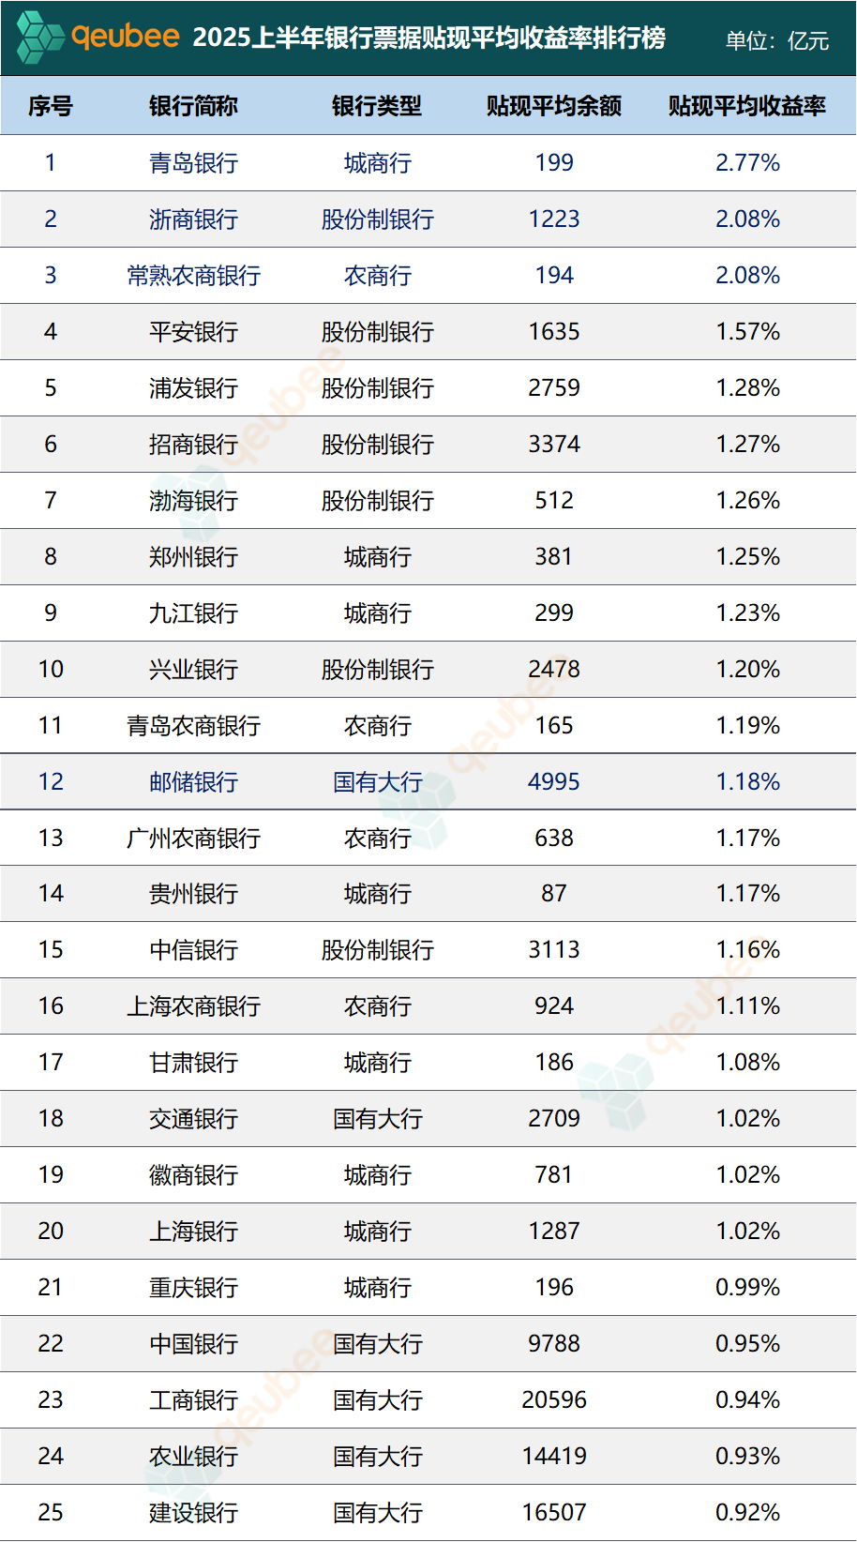This screenshot has height=1542, width=857.
Task: Click the 国有大行 type in 邮储银行 row
Action: tap(377, 782)
